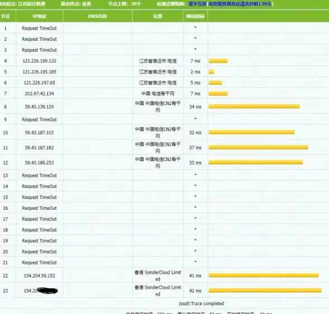Select IP 202.97.42.134 in row 7

coord(39,93)
